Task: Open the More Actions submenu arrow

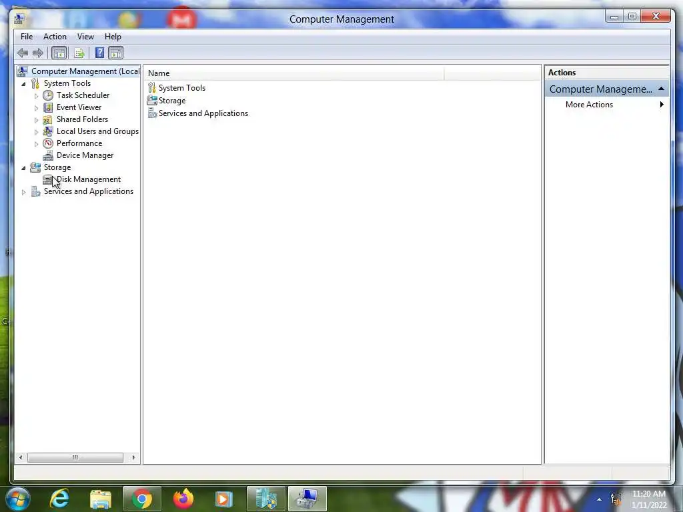Action: click(x=662, y=105)
